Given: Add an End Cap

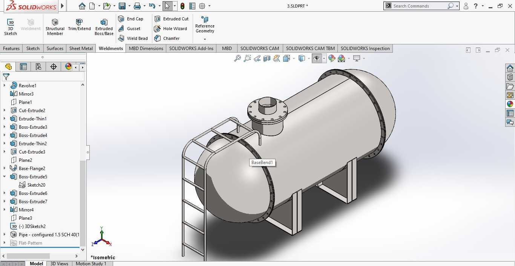Looking at the screenshot, I should coord(131,19).
